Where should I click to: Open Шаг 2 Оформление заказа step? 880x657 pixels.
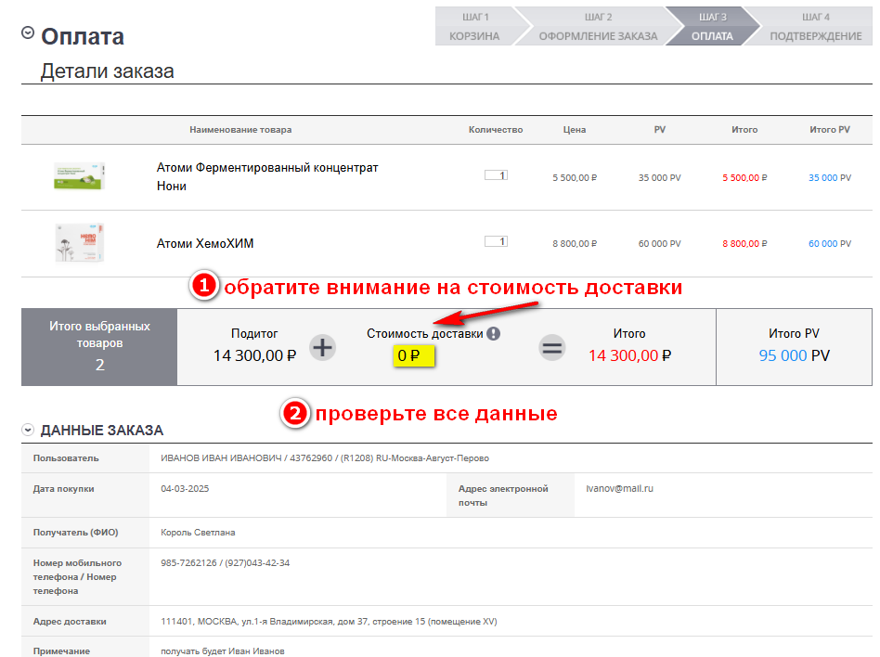(598, 27)
